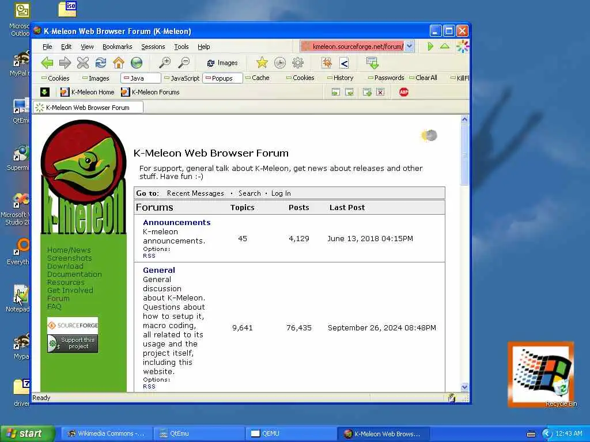Open the Announcements forum link
This screenshot has height=442, width=590.
point(176,222)
